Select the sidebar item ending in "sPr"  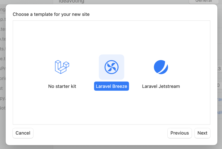[x=3, y=68]
